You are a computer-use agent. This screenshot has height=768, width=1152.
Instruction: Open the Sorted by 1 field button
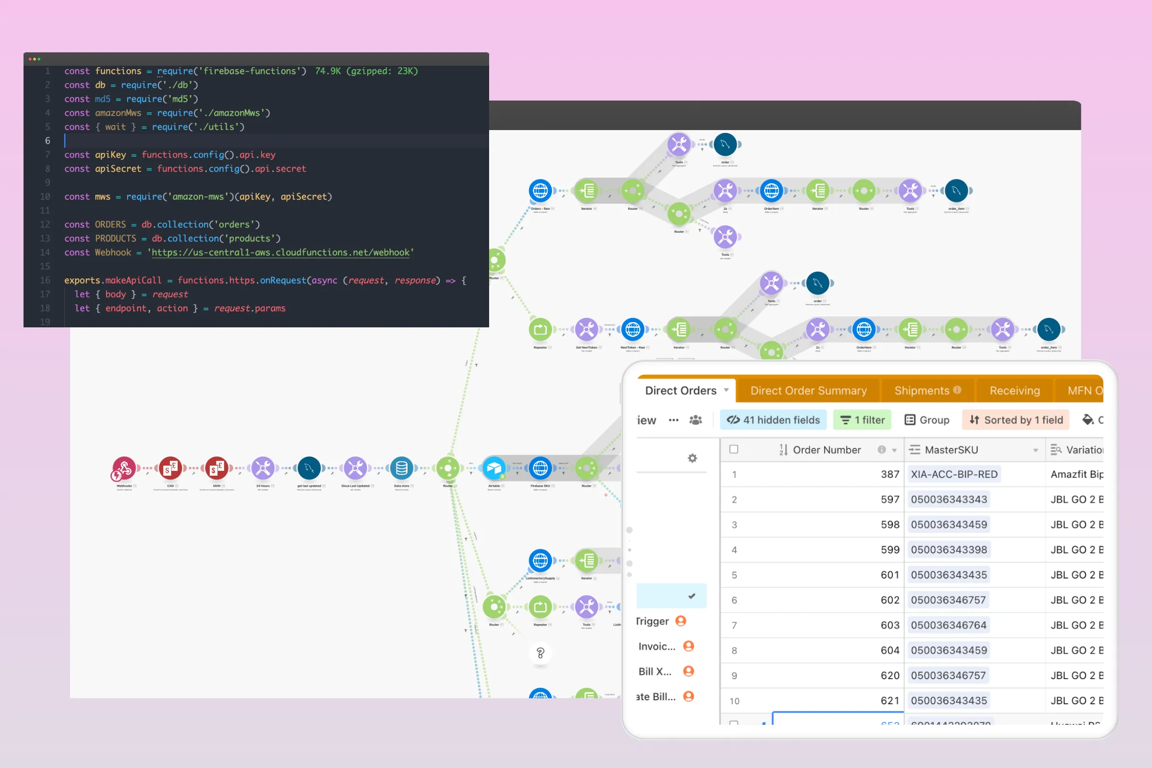point(1016,420)
